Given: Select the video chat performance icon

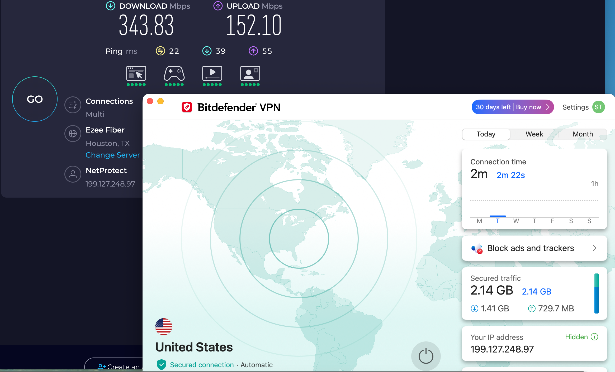Looking at the screenshot, I should point(250,74).
